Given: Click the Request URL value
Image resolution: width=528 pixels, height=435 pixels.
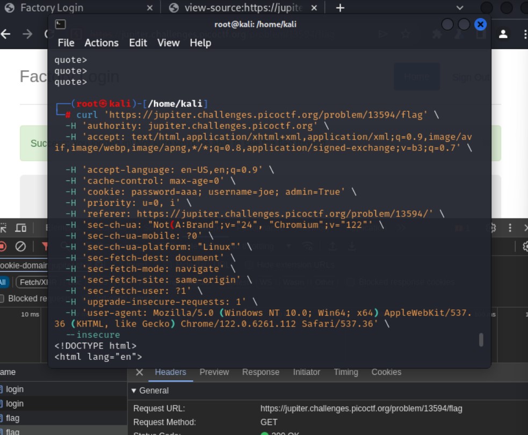Looking at the screenshot, I should (x=361, y=408).
